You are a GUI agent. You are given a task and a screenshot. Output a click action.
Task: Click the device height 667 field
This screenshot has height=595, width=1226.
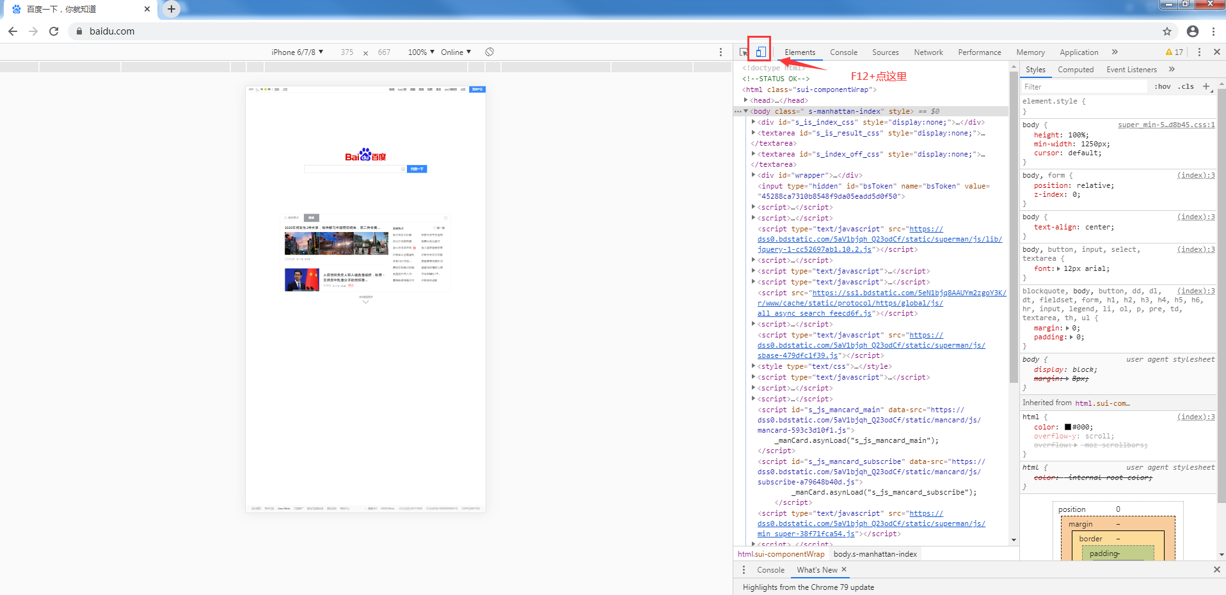(x=384, y=52)
